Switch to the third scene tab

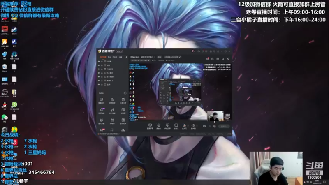(115, 57)
